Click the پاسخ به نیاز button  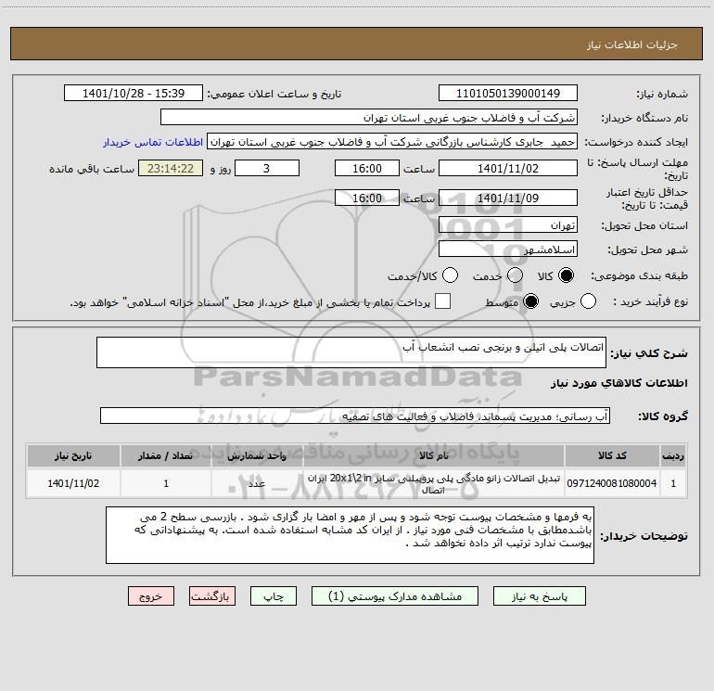tap(540, 596)
